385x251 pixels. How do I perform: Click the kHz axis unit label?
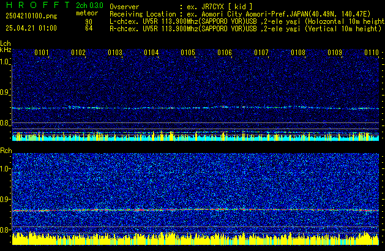click(x=6, y=50)
